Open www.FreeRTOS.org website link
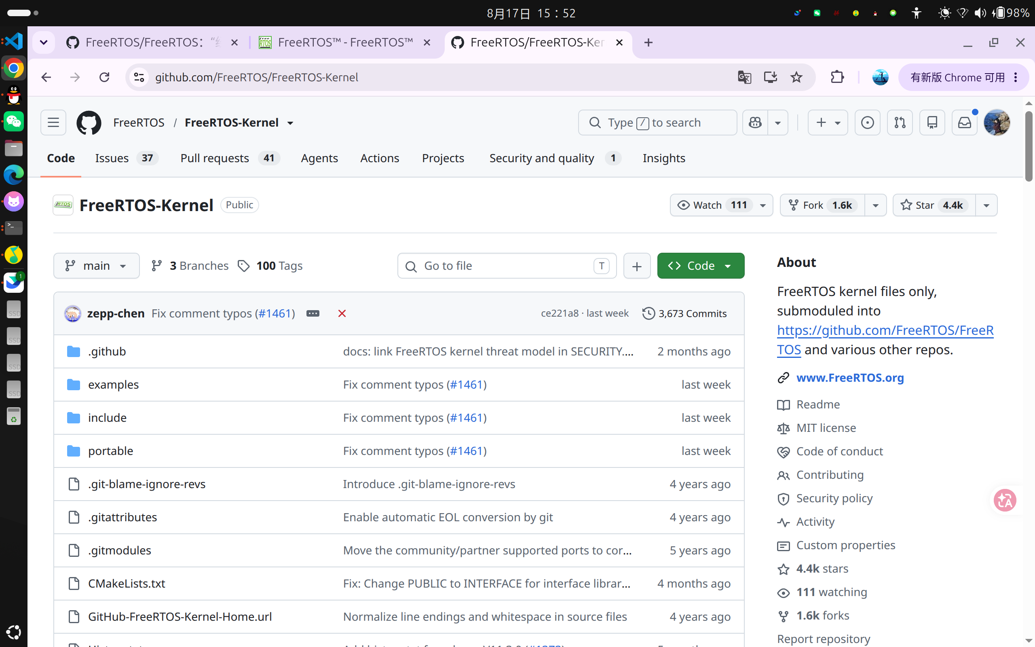The image size is (1035, 647). tap(850, 378)
